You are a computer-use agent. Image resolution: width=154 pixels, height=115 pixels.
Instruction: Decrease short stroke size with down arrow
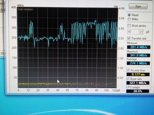[141, 33]
